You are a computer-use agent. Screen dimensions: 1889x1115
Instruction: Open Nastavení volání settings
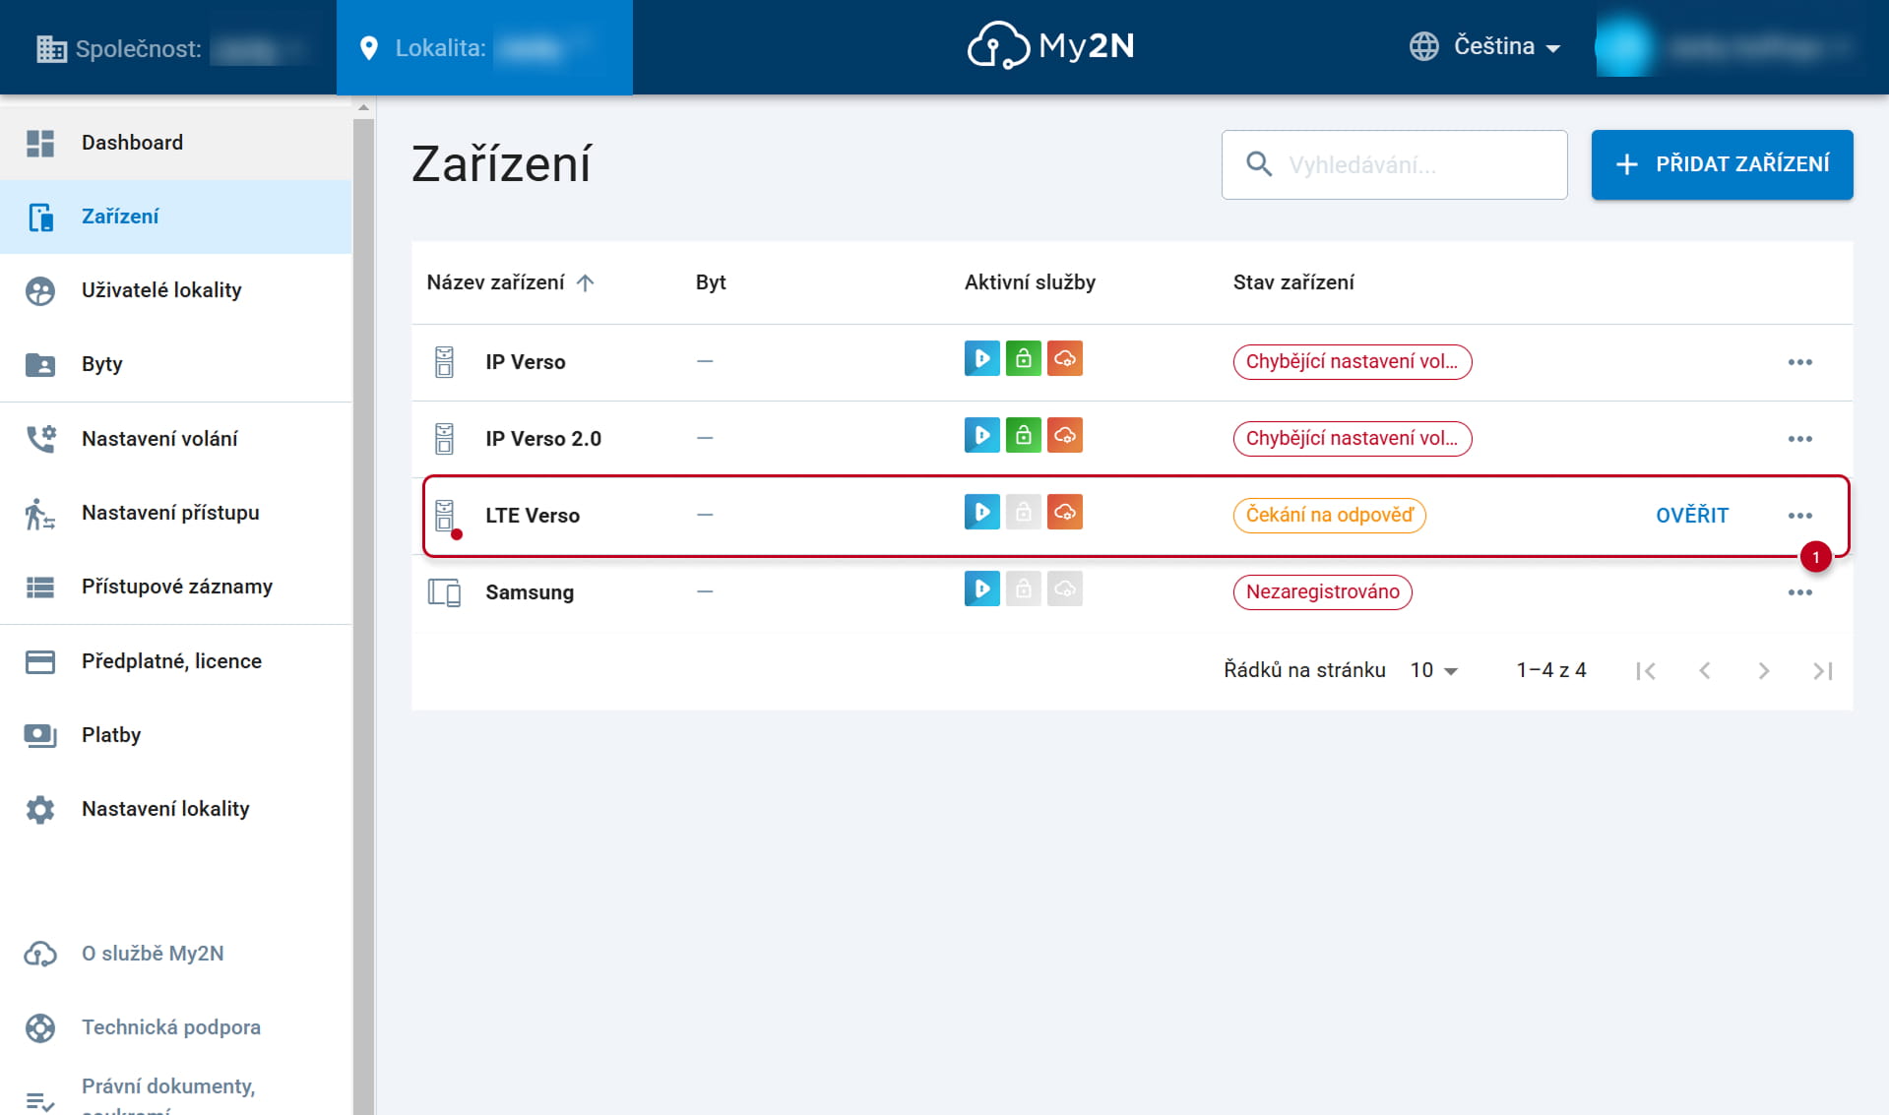tap(175, 439)
